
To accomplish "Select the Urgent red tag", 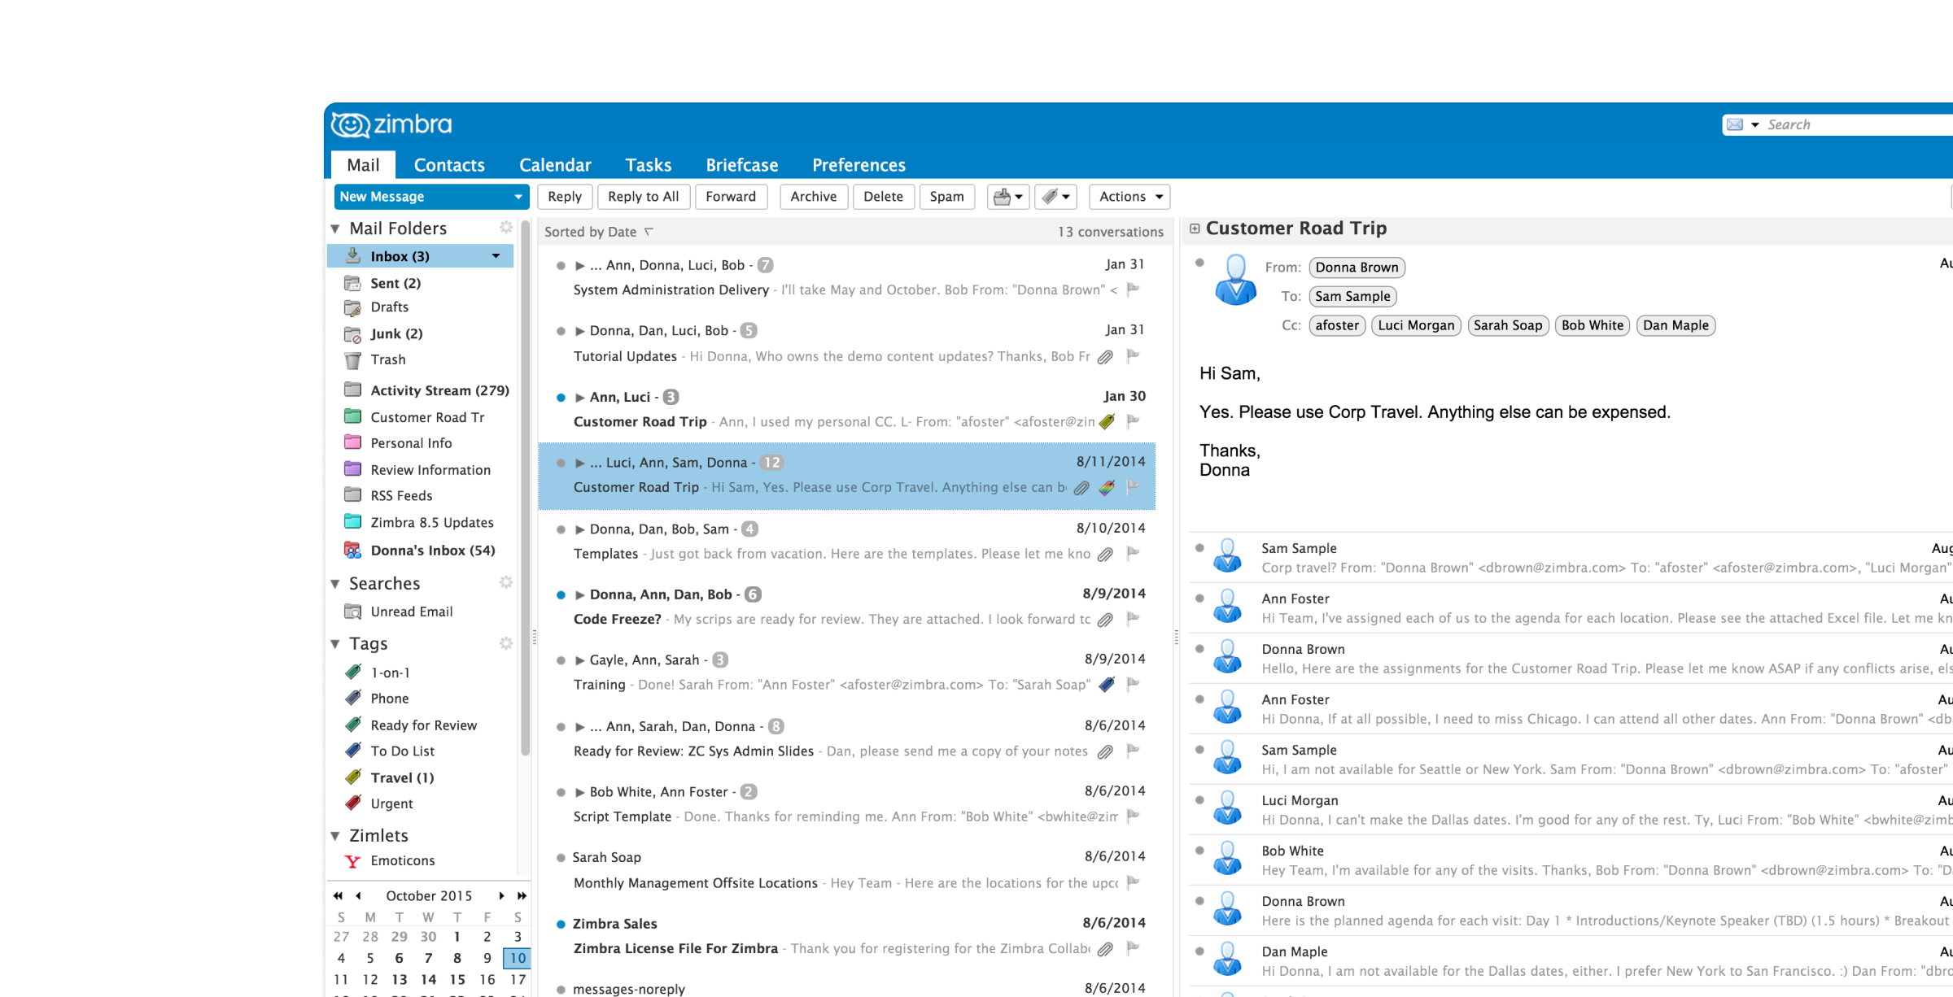I will point(391,803).
